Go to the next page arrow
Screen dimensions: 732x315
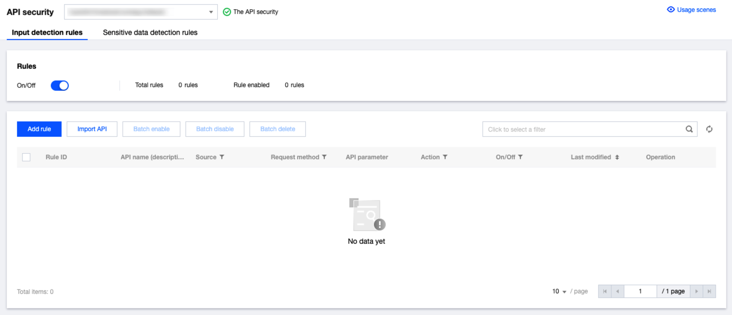point(696,291)
